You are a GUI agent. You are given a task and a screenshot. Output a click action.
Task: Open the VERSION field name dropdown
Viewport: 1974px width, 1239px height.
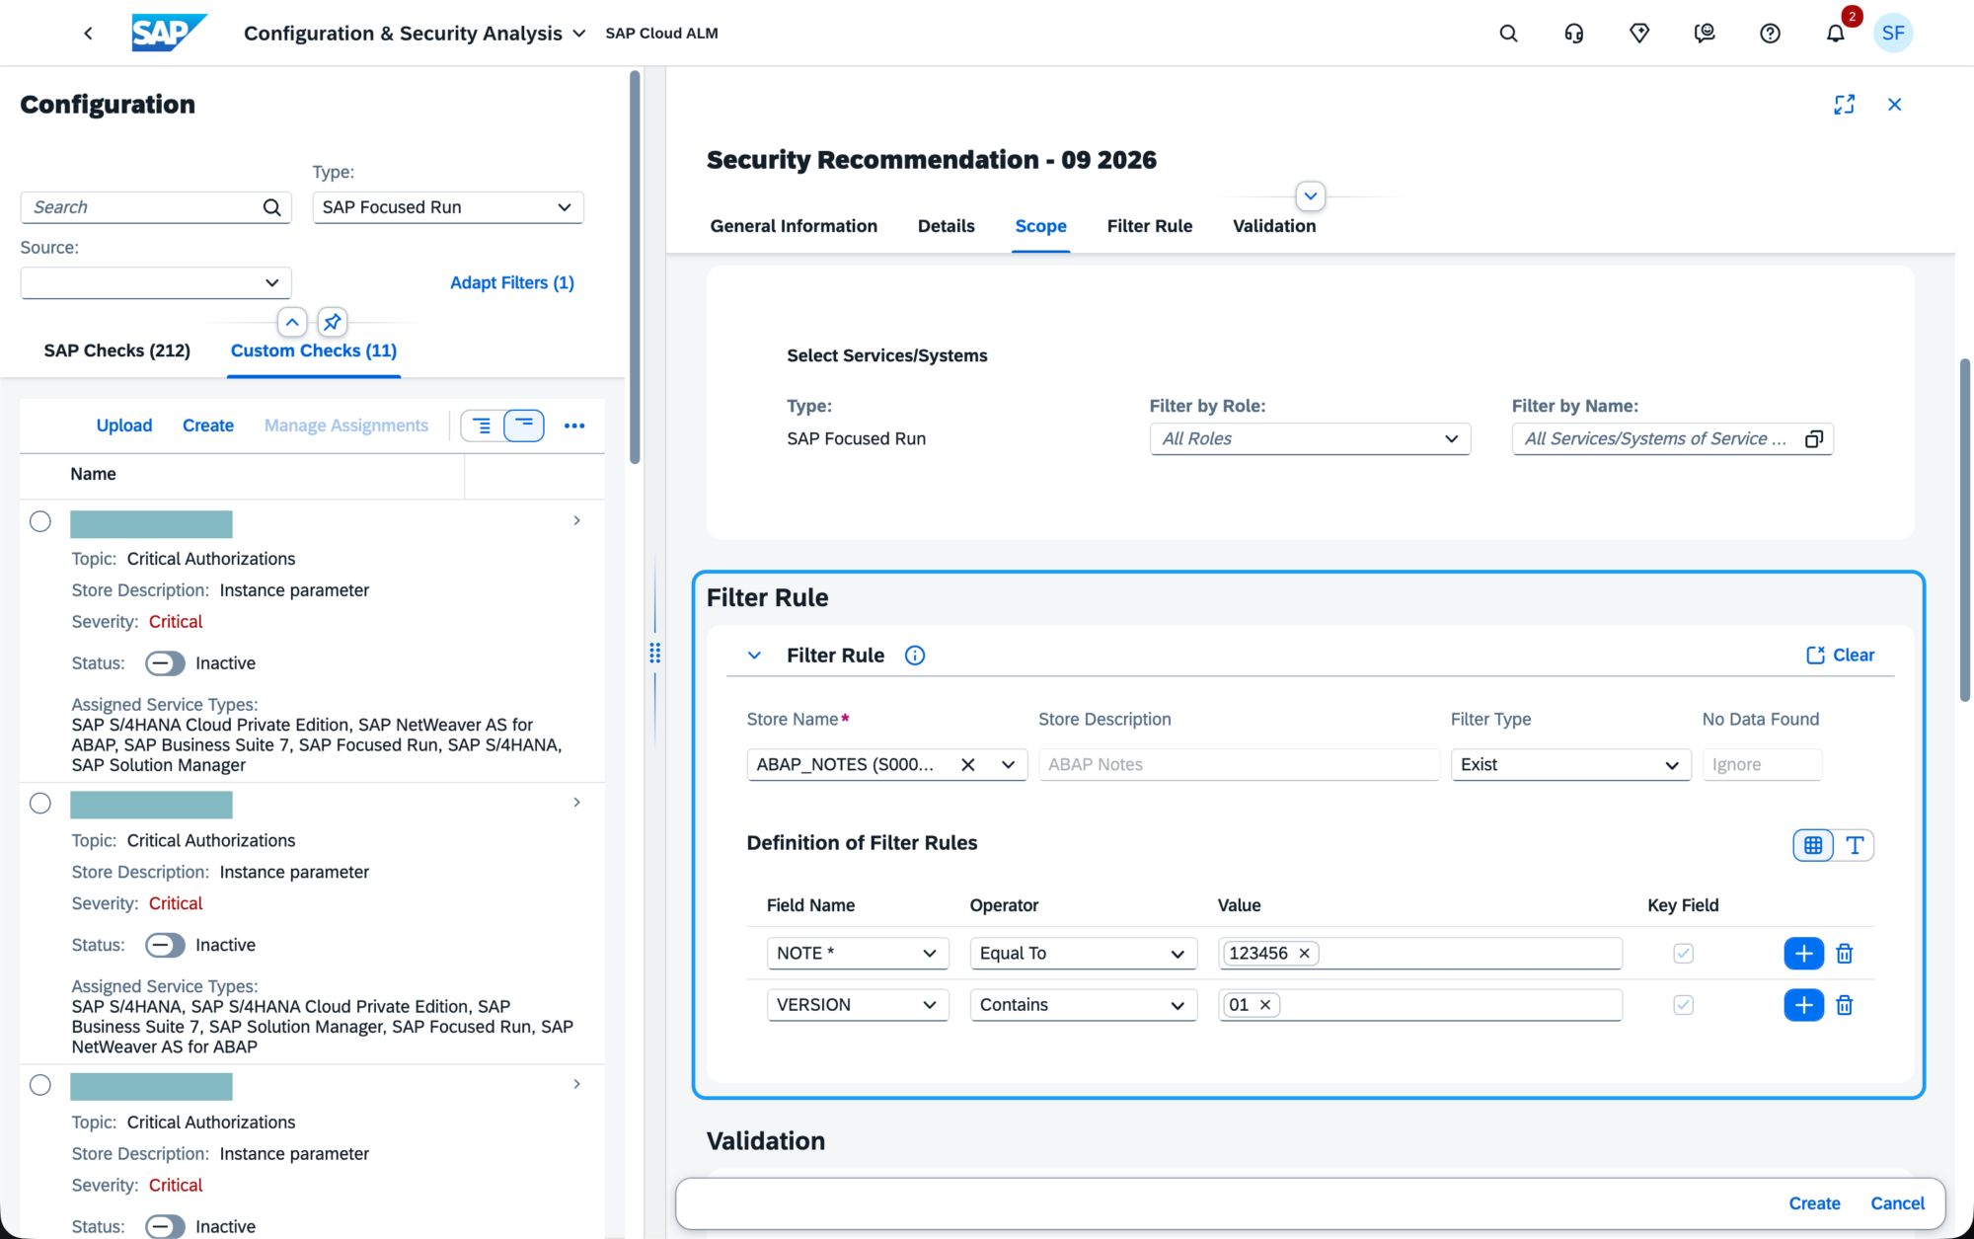tap(858, 1005)
